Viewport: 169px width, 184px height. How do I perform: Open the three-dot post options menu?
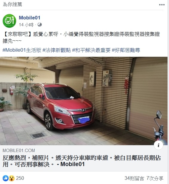(162, 5)
